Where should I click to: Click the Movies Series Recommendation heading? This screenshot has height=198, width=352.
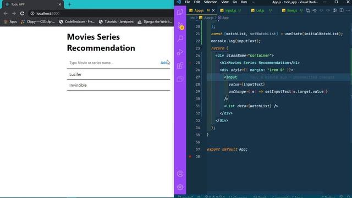click(101, 42)
